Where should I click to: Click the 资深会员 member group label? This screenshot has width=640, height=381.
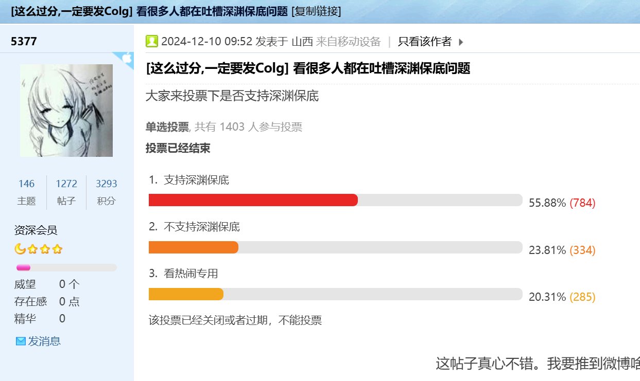click(x=36, y=230)
